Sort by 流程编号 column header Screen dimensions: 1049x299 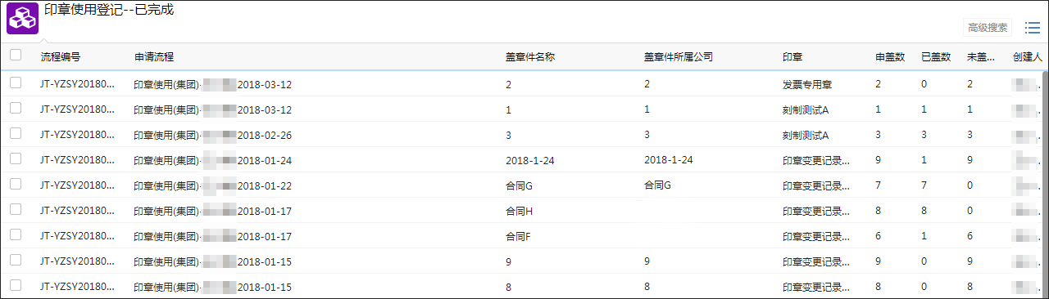point(61,57)
